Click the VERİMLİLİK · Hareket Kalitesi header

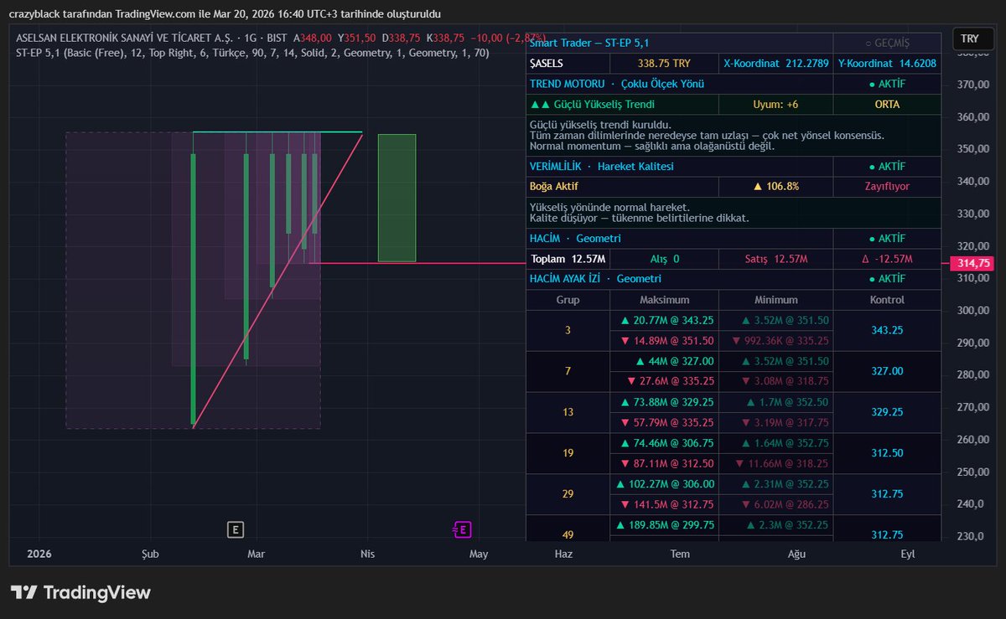coord(679,166)
